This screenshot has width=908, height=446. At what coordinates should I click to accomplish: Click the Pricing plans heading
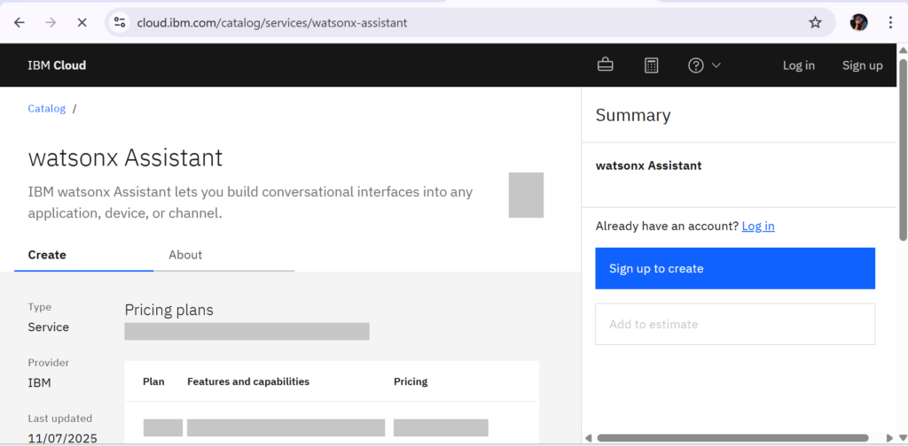169,311
